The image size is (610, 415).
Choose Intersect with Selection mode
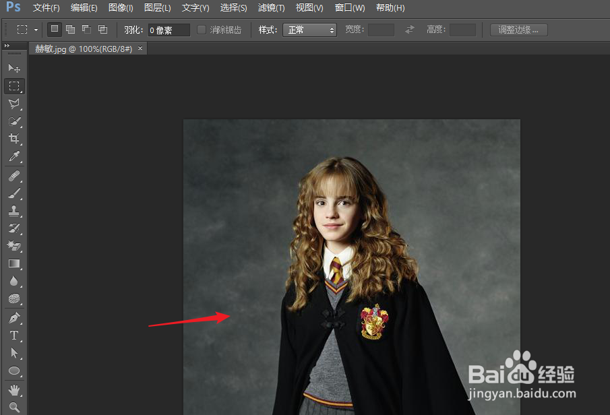point(102,29)
